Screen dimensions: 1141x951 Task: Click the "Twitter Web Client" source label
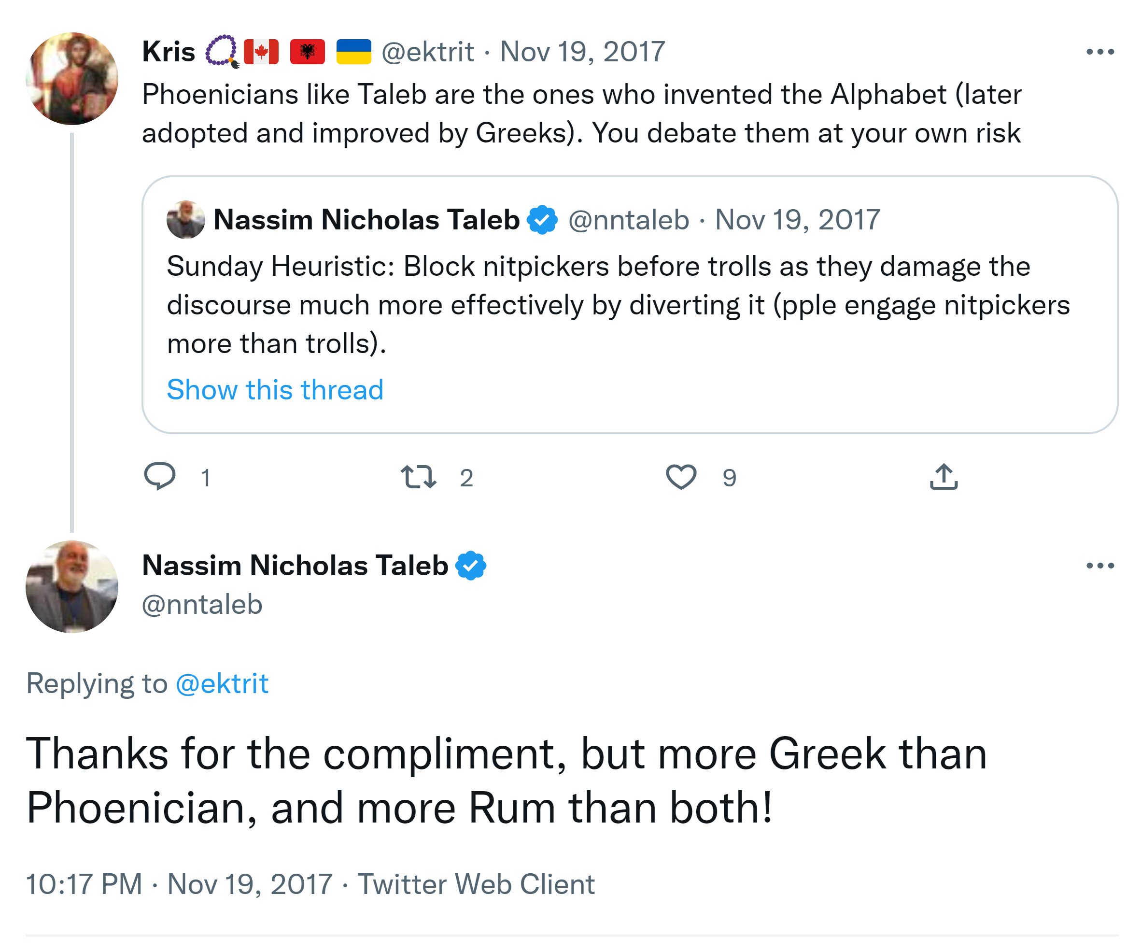476,884
